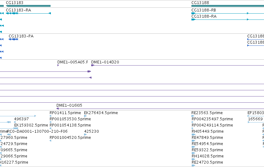The width and height of the screenshot is (264, 167).
Task: Select the CG13188-RA transcript label
Action: (204, 16)
